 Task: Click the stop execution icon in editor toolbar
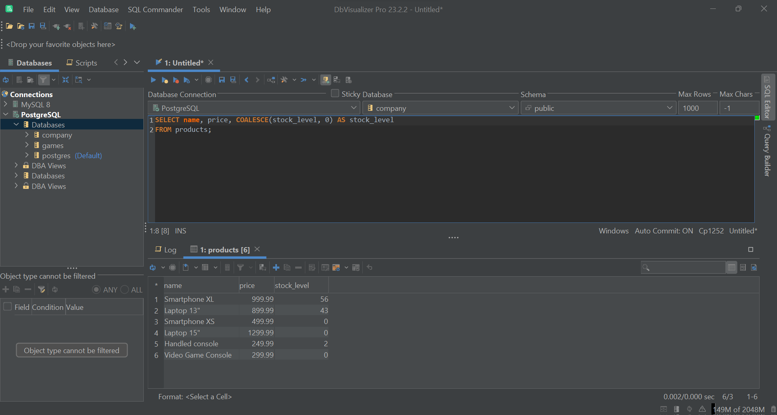208,80
